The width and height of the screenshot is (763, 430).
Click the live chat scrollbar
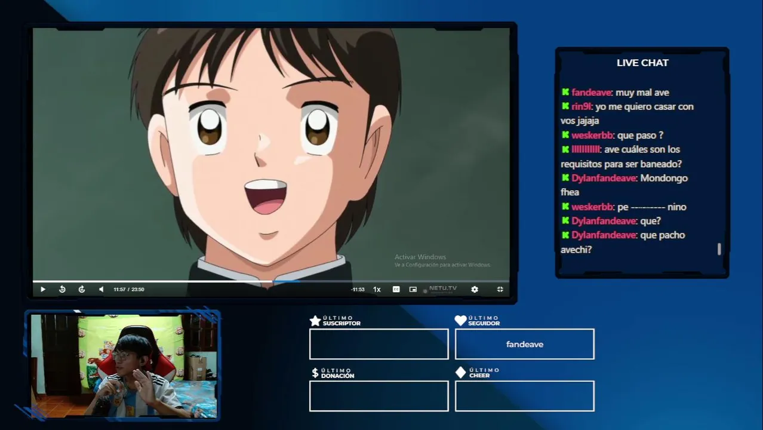pyautogui.click(x=719, y=249)
